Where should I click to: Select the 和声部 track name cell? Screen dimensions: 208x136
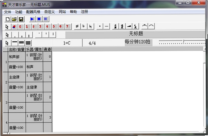click(x=17, y=57)
